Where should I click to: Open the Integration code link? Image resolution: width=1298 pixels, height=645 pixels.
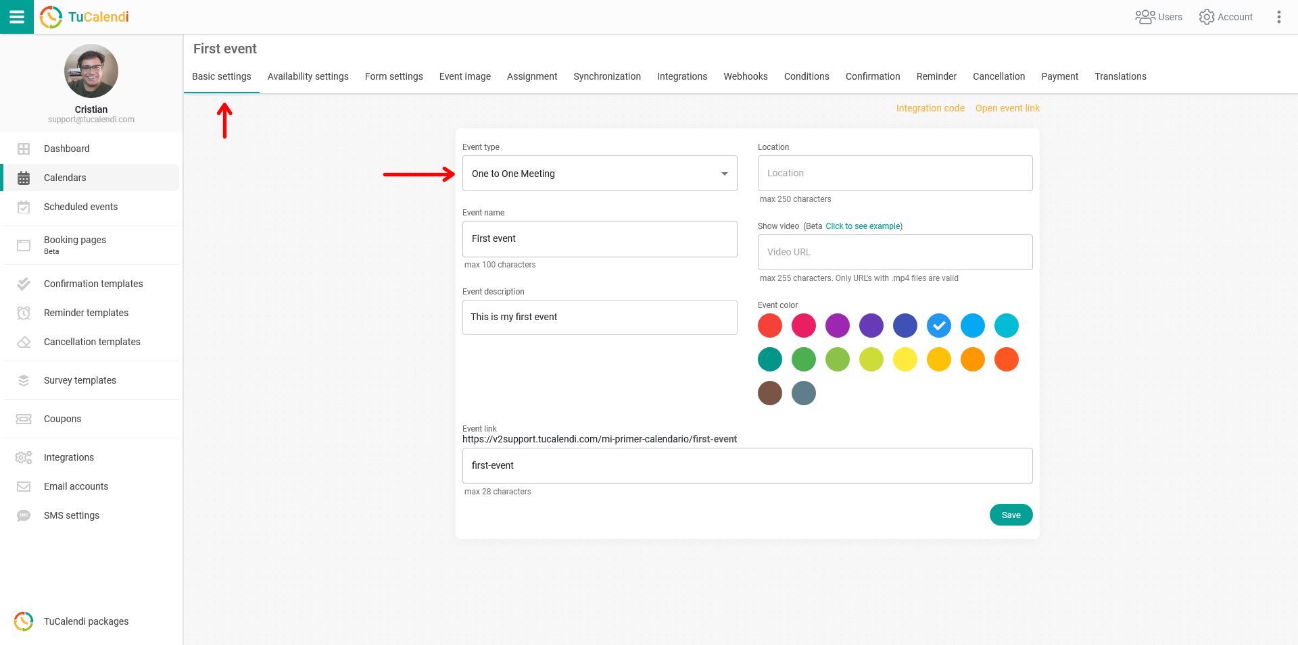[x=930, y=108]
